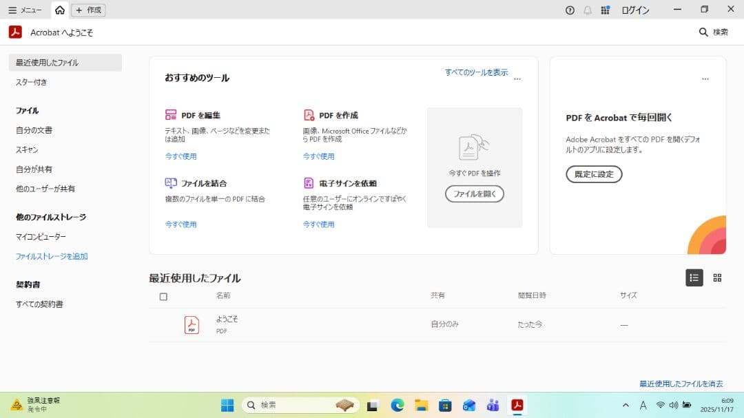Select 自分の文書 in the left sidebar
Image resolution: width=744 pixels, height=418 pixels.
pyautogui.click(x=34, y=129)
